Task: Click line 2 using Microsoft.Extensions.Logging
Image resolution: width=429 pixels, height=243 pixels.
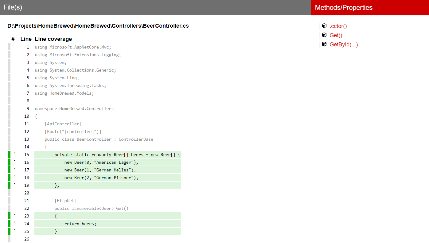Action: click(78, 55)
